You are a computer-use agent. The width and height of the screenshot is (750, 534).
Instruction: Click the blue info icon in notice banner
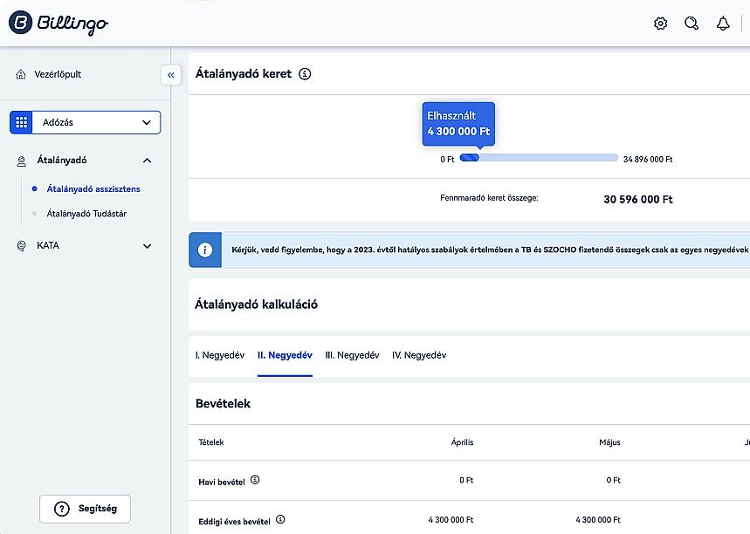coord(205,250)
